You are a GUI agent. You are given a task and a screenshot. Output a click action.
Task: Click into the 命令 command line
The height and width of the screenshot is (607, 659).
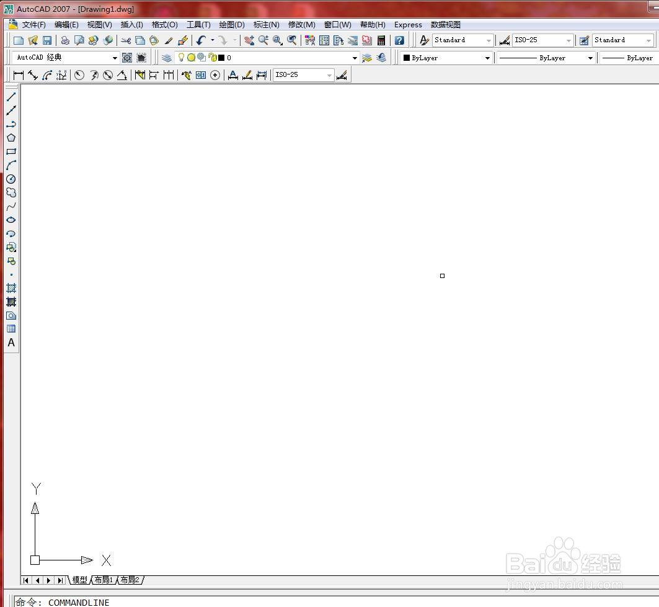[336, 602]
